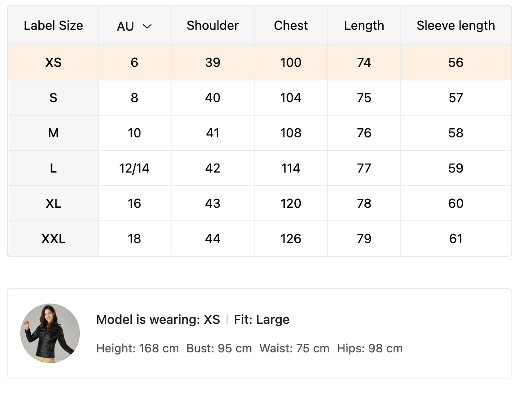Viewport: 520px width, 393px height.
Task: Click the Length column header
Action: [x=364, y=25]
